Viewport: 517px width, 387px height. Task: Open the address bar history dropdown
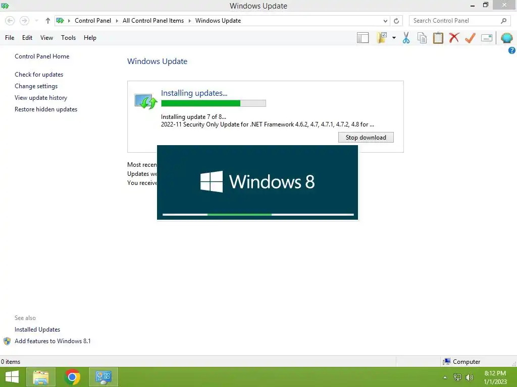click(x=385, y=21)
